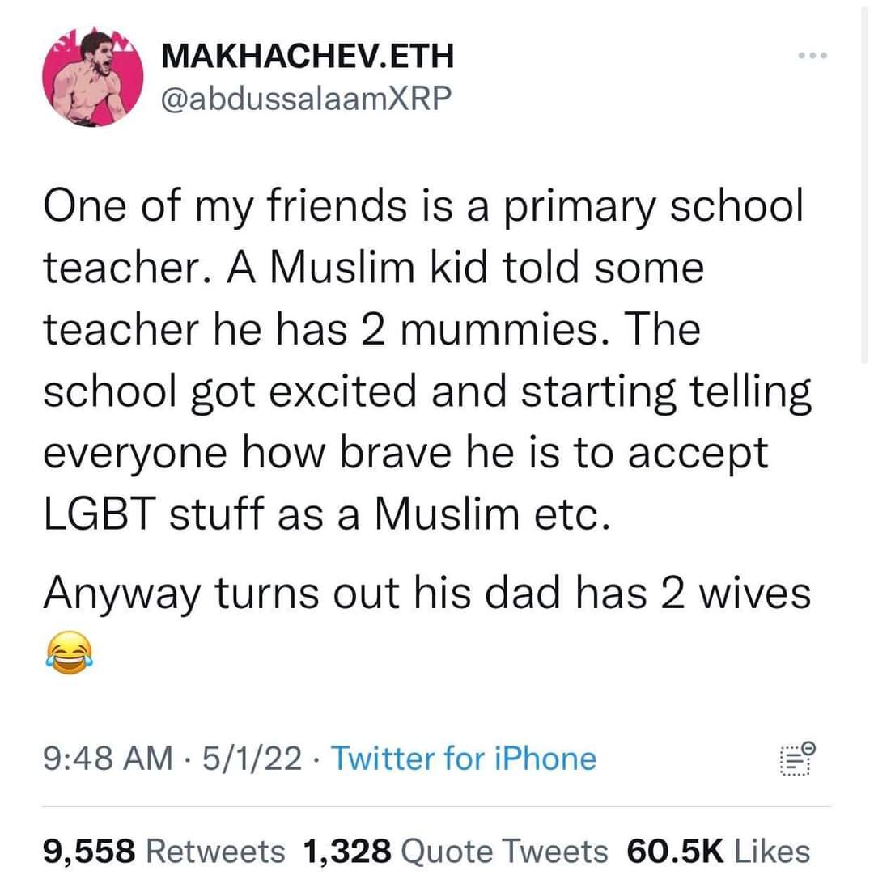Open the MAKHACHEV.ETH display name

point(308,57)
